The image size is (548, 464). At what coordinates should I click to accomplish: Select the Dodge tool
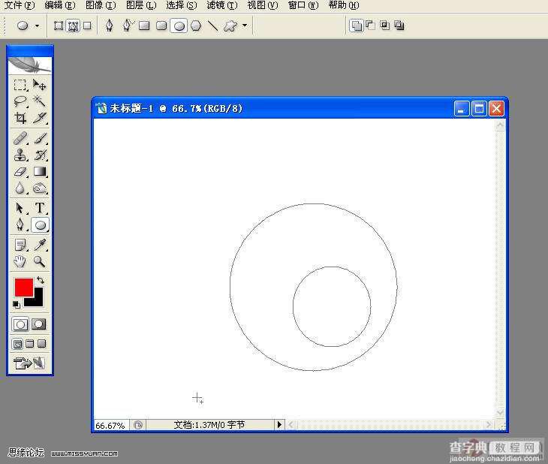coord(39,188)
